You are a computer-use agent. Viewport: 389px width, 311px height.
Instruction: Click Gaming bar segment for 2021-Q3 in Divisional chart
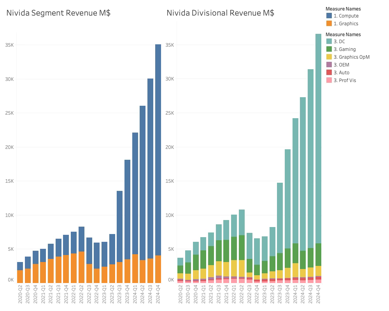tap(219, 251)
